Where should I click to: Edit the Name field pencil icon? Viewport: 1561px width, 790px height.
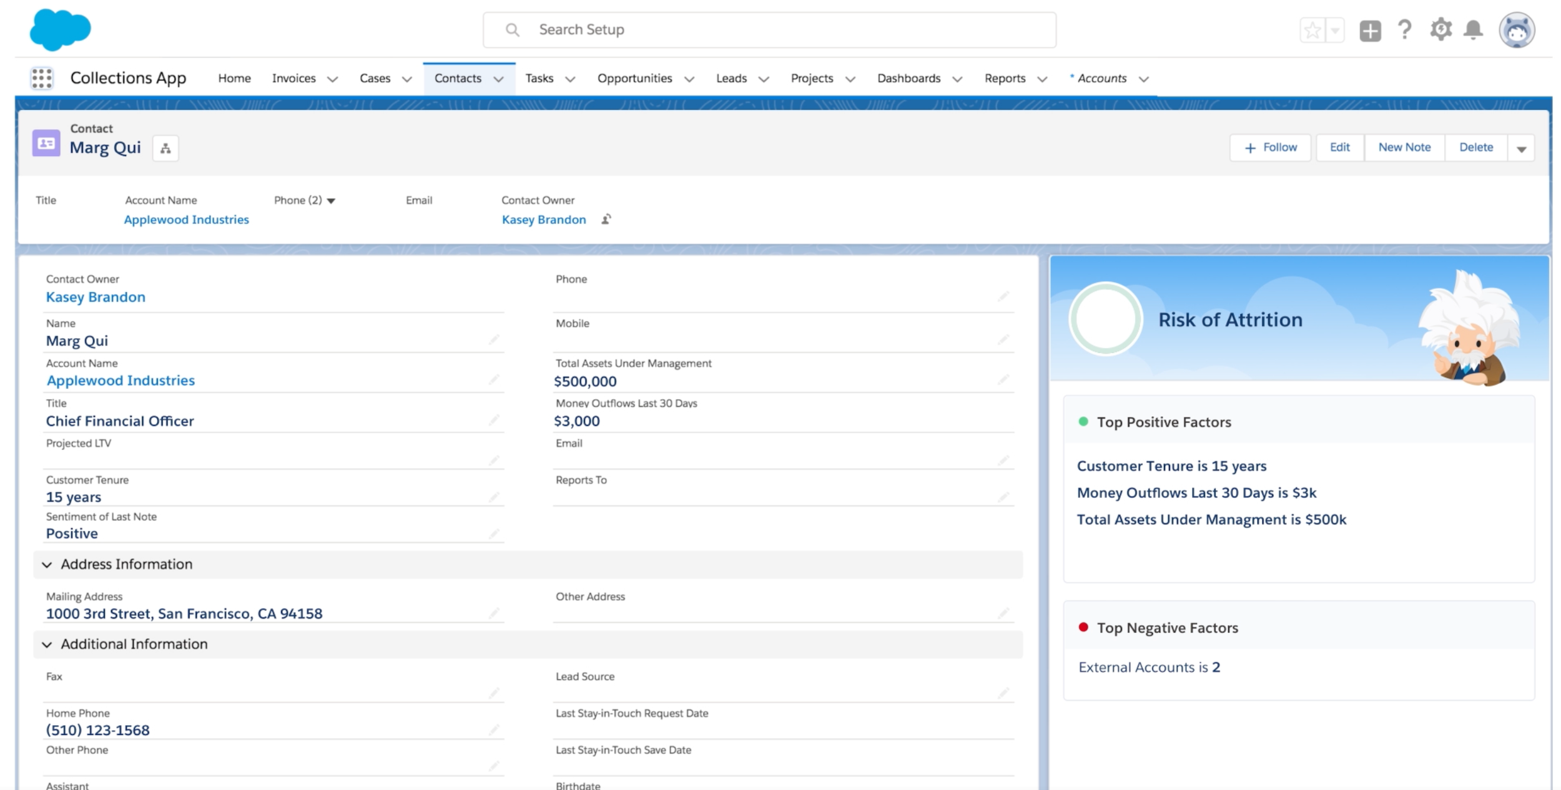(x=494, y=339)
